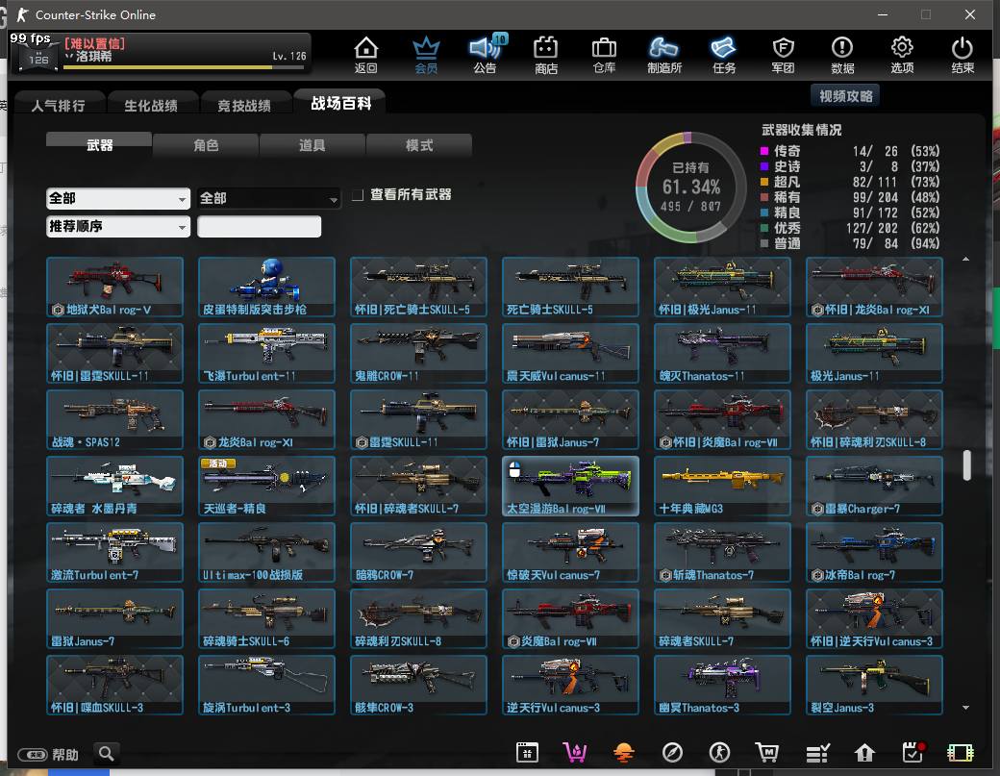Viewport: 1000px width, 776px height.
Task: Click the 返回 home icon
Action: [366, 55]
